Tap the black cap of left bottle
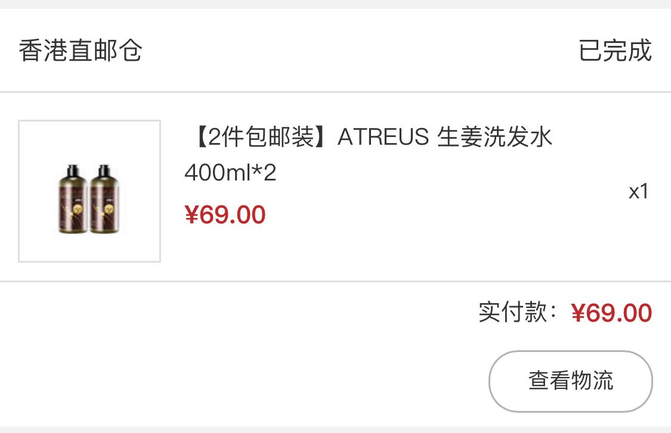The image size is (671, 433). tap(73, 170)
